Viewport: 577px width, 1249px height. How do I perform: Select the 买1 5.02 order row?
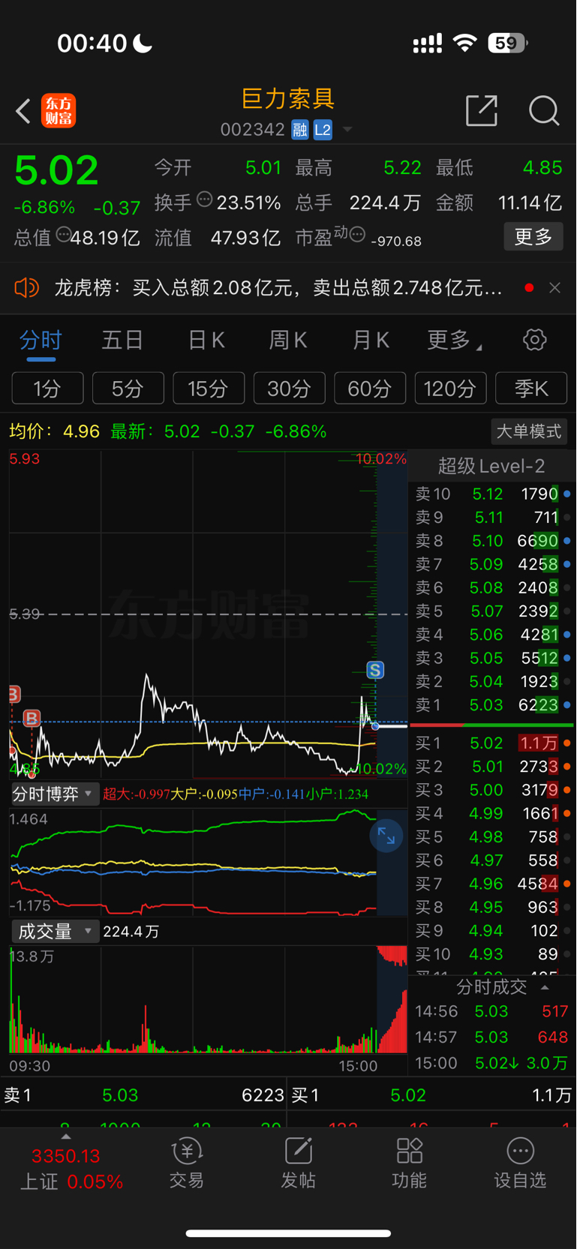492,743
